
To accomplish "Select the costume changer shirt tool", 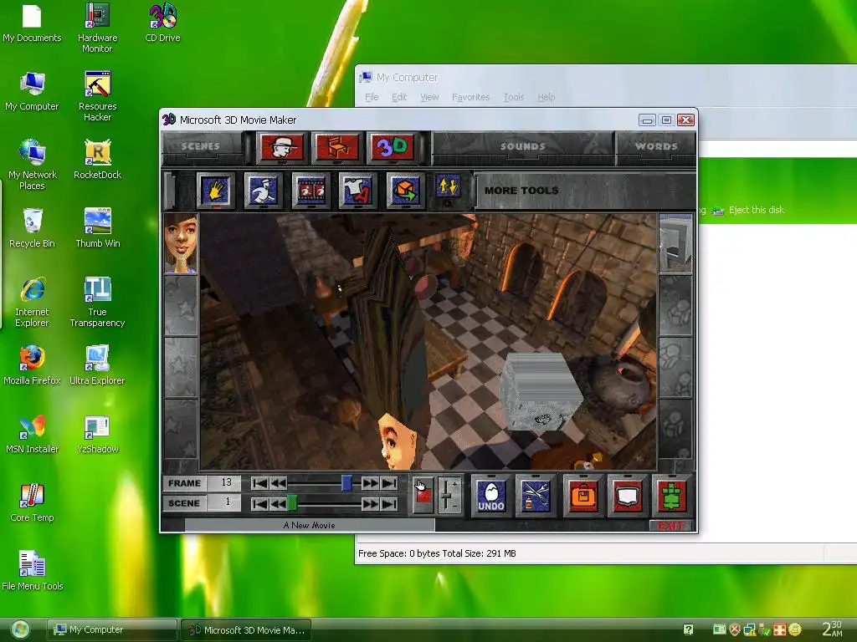I will tap(357, 191).
